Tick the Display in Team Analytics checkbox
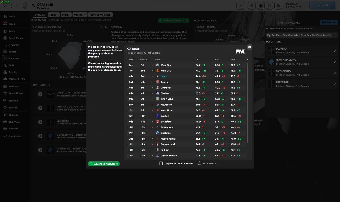The width and height of the screenshot is (340, 202). (161, 164)
